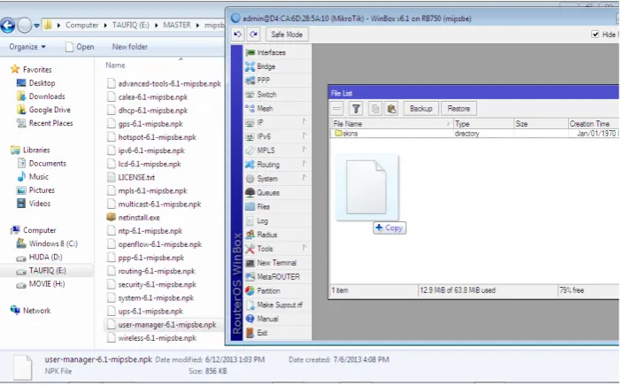Click the remove (minus) button in File List

point(337,109)
